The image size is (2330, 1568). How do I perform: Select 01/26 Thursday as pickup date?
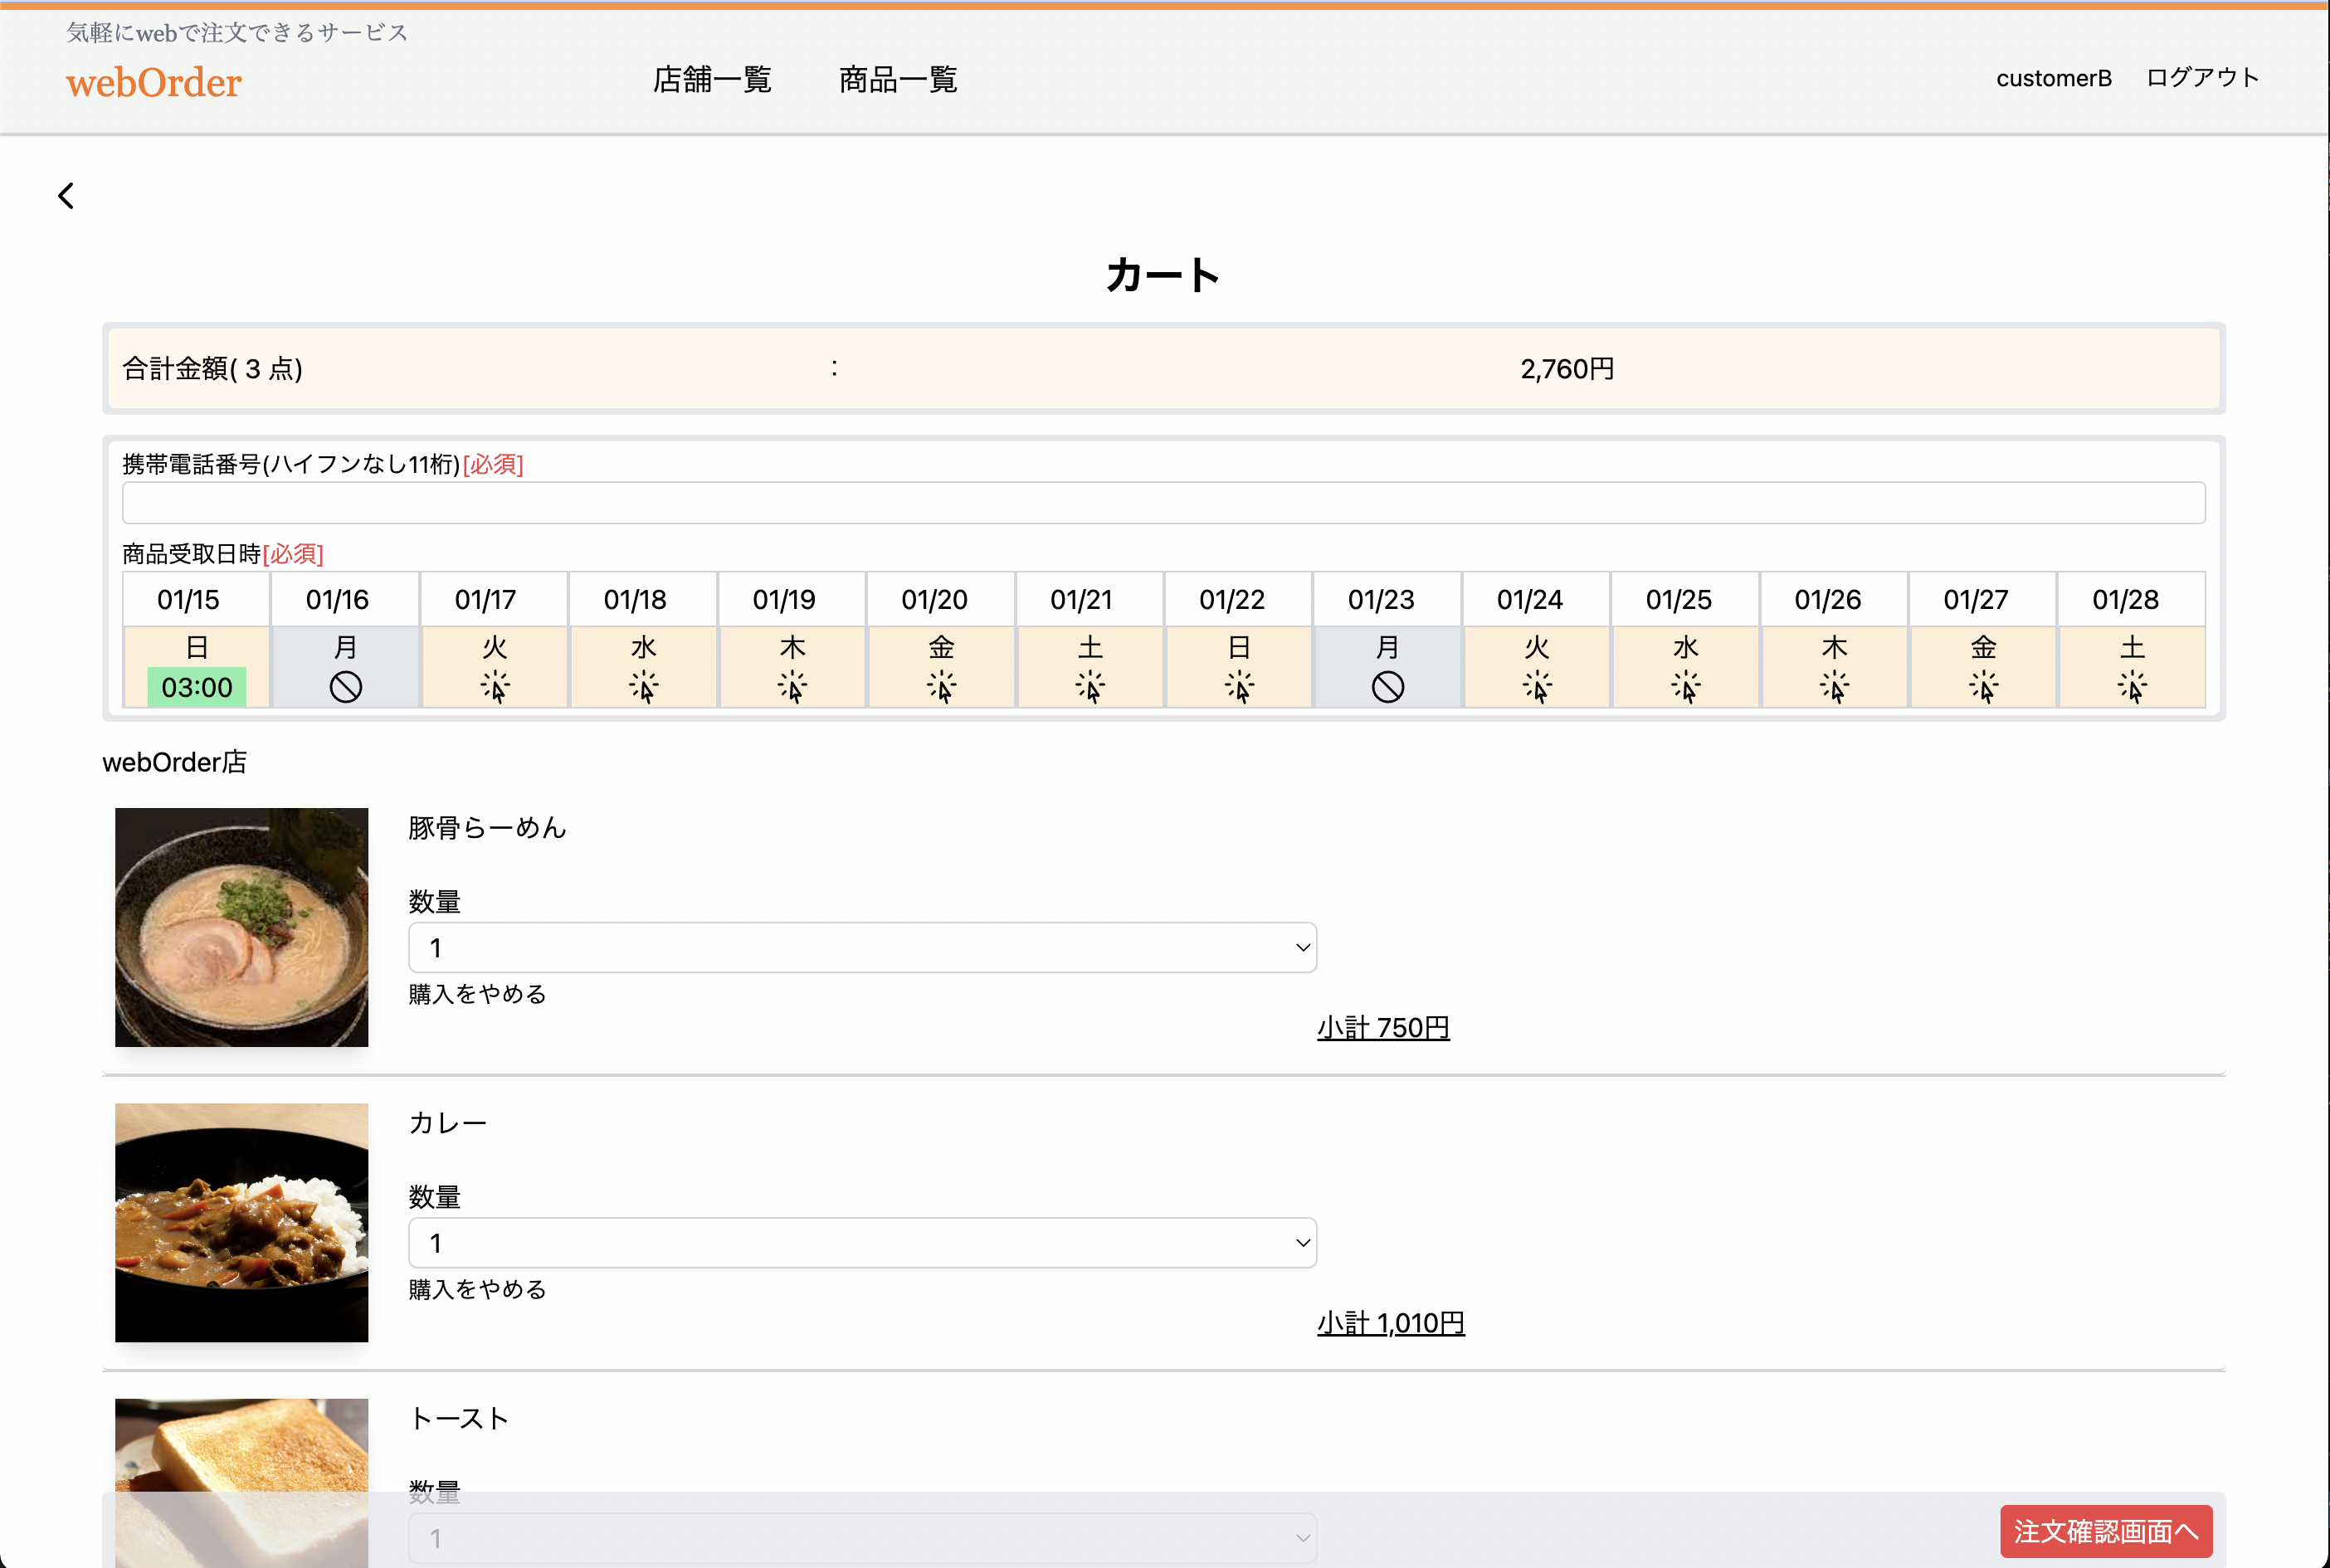tap(1833, 666)
